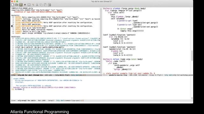The height and width of the screenshot is (114, 204).
Task: Click "(Lisp +1 FlyC-)" mode indicator
Action: 156,75
